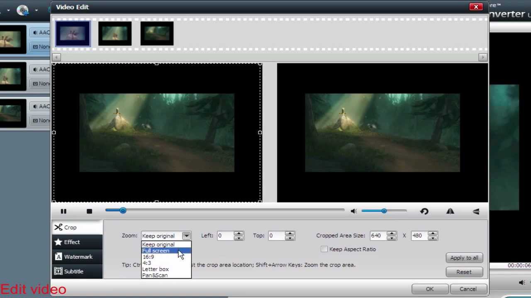Click the main window's volume speaker icon

click(x=522, y=282)
